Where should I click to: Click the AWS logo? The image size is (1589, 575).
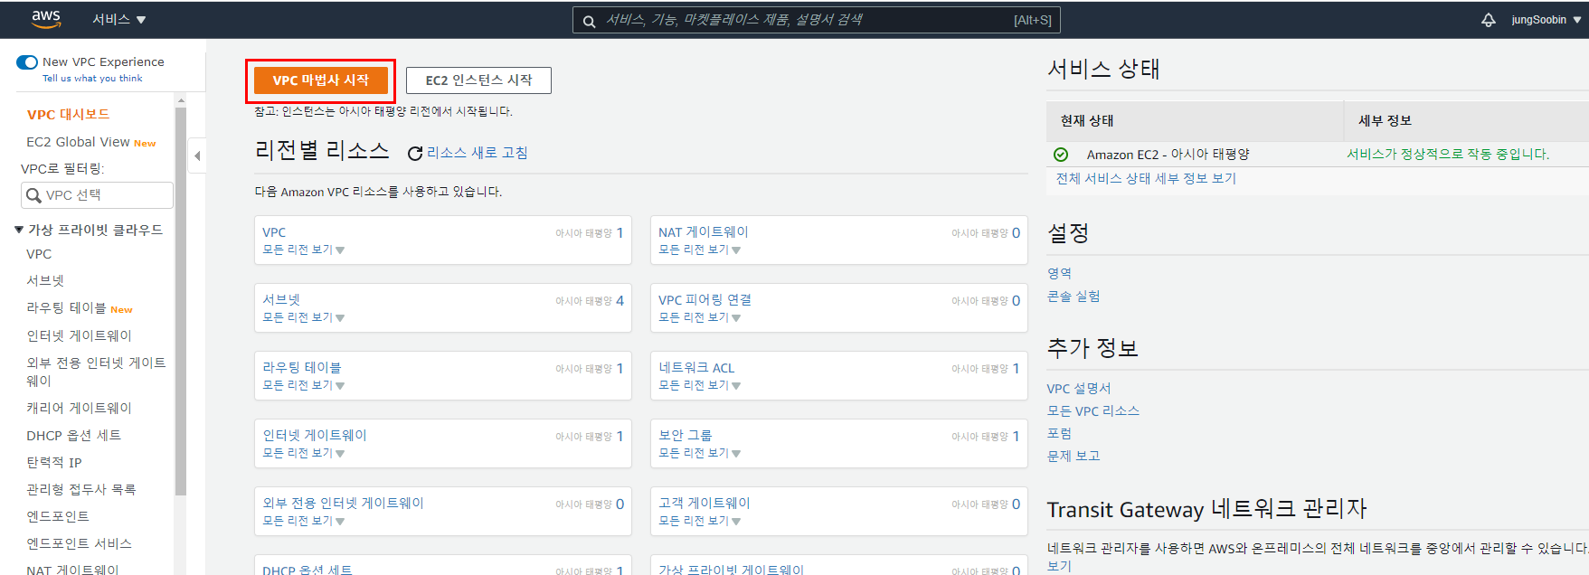(45, 18)
